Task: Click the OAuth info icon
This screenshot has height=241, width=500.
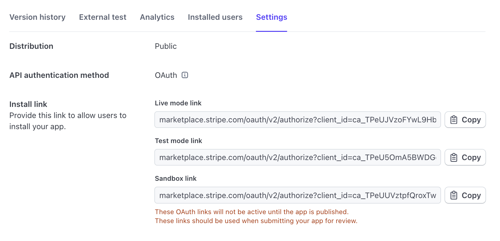Action: (x=185, y=75)
